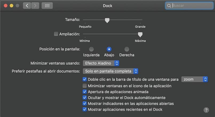215x117 pixels.
Task: Uncheck Mostrar indicadores en aplicaciones abiertas
Action: coord(85,104)
